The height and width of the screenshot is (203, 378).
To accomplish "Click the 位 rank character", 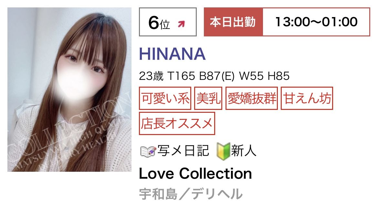I will click(x=165, y=24).
